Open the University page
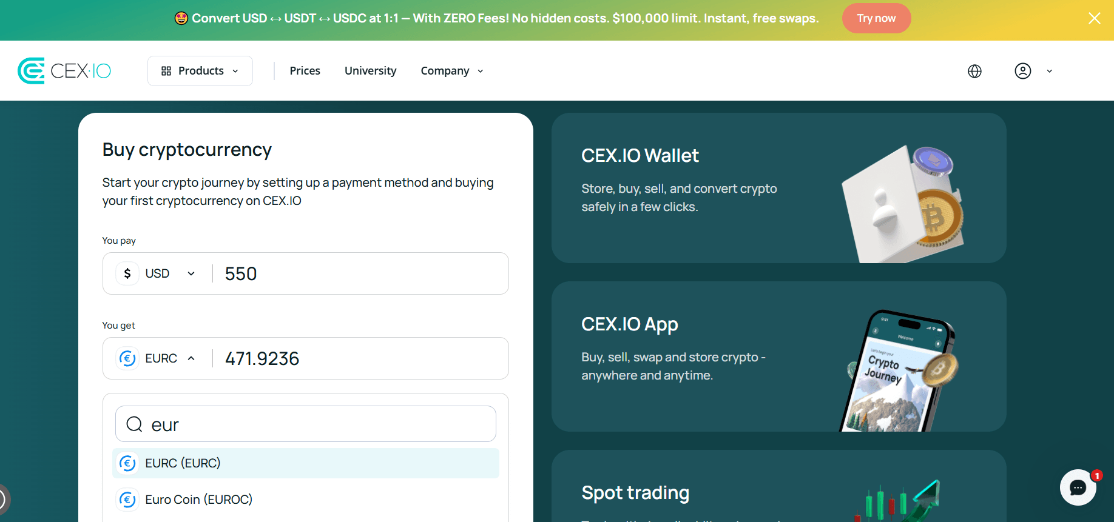 (370, 71)
